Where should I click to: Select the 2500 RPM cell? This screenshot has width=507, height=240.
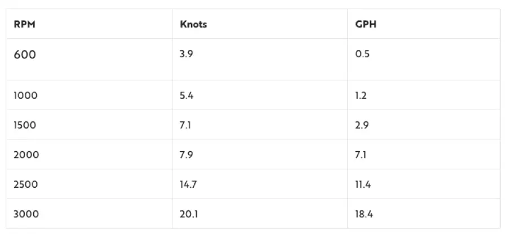click(26, 184)
